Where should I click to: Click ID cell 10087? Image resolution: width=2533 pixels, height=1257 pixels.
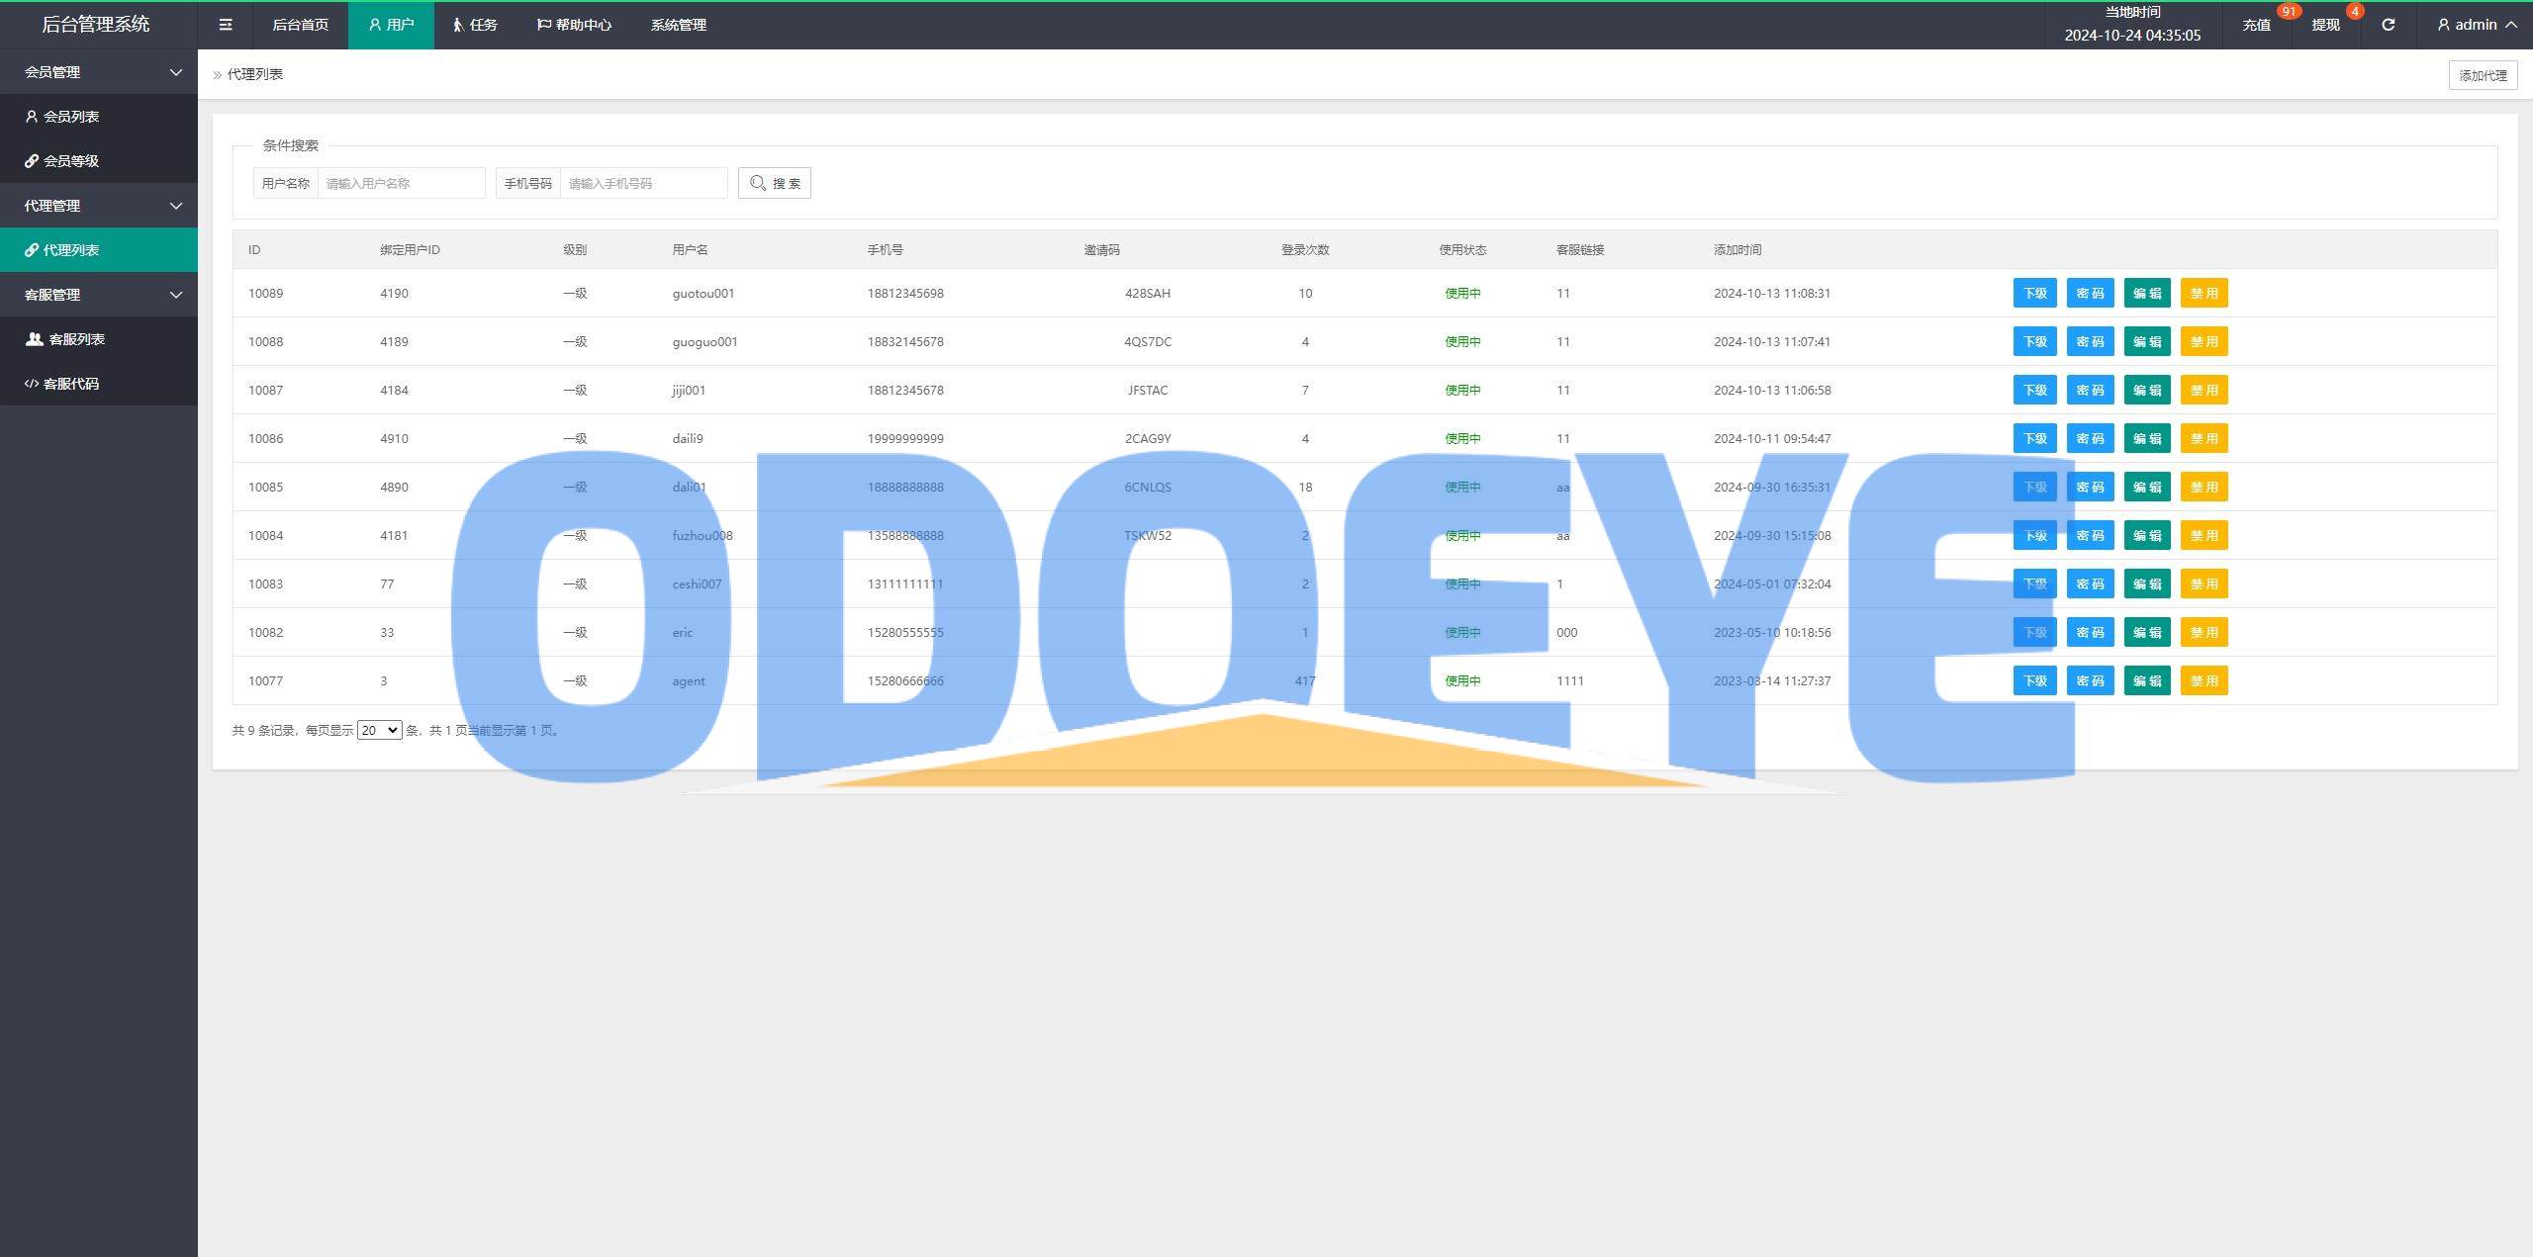(265, 390)
